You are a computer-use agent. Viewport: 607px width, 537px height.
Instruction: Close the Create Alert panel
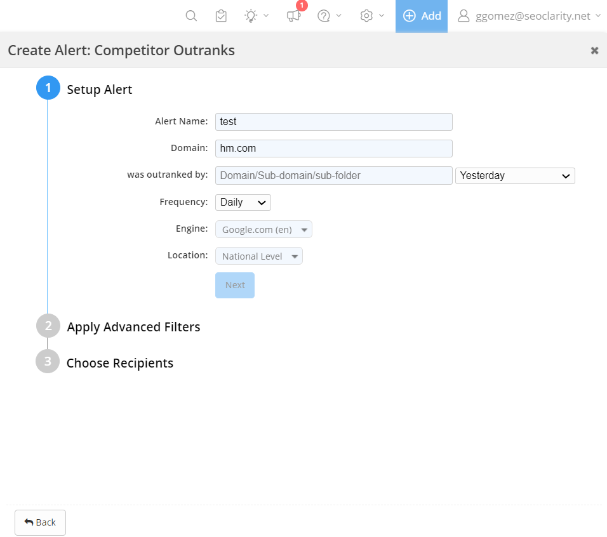click(x=594, y=51)
